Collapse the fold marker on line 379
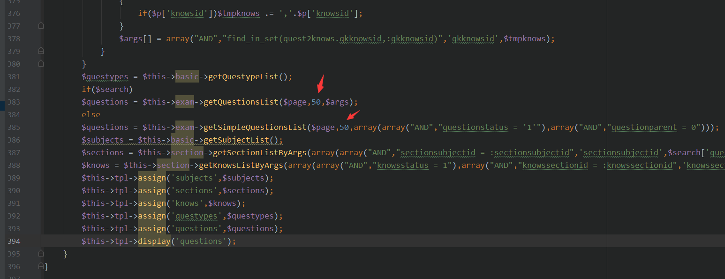Screen dimensions: 725x279 [41, 51]
